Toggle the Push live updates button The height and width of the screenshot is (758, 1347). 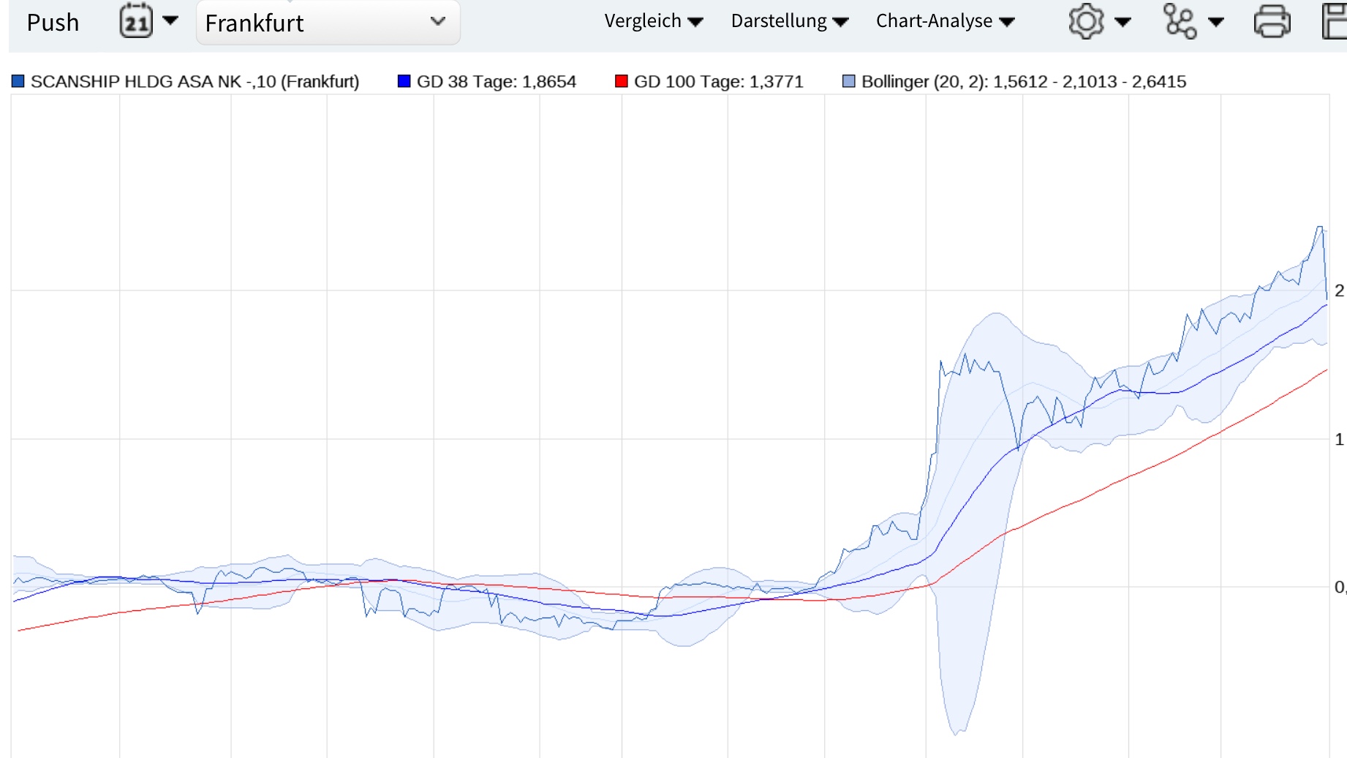[x=53, y=23]
